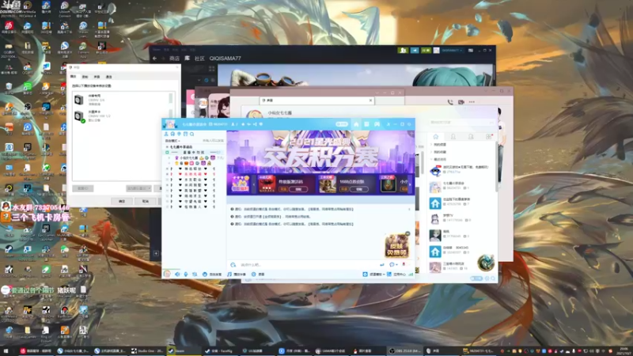
Task: Click the user icon above the channel tree
Action: pyautogui.click(x=166, y=134)
